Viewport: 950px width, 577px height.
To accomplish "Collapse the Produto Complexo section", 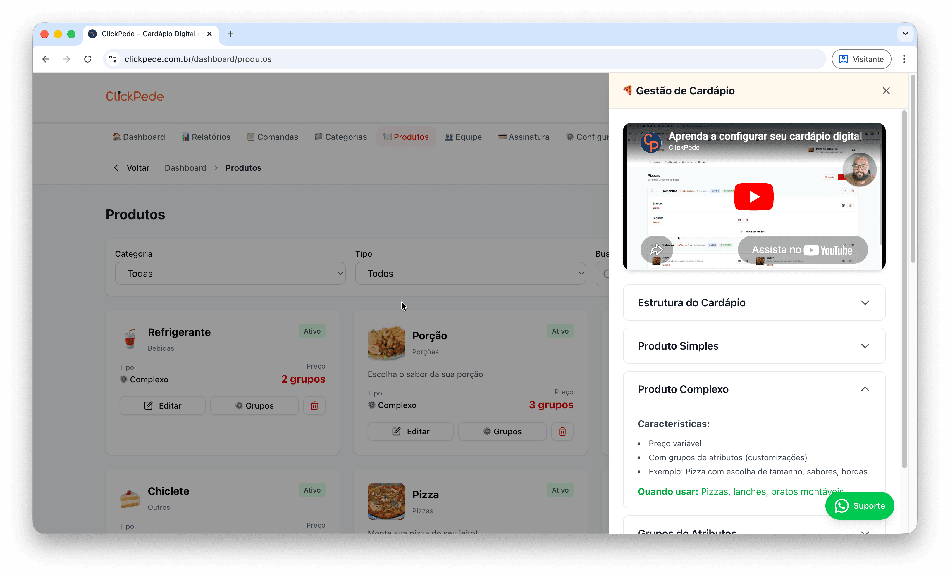I will coord(754,389).
